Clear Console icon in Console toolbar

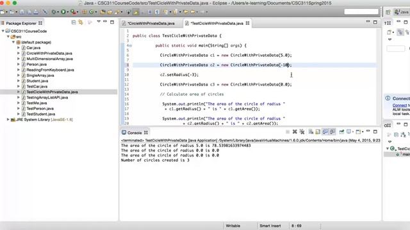coord(311,132)
